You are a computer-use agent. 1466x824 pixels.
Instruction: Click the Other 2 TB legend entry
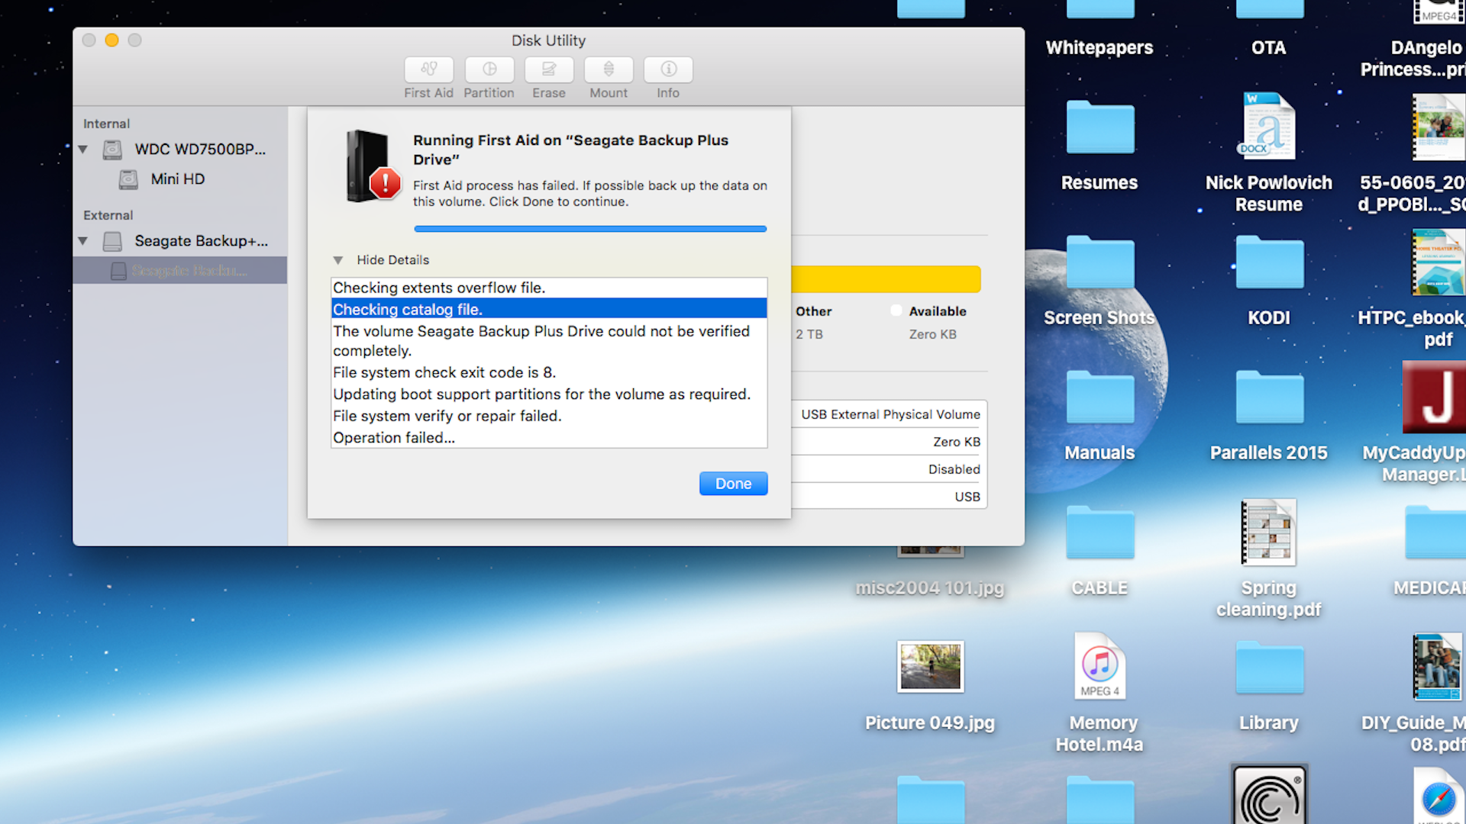coord(813,323)
